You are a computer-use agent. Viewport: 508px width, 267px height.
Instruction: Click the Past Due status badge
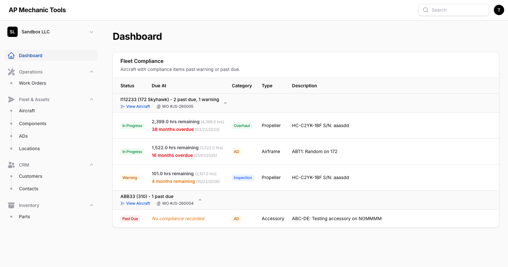[x=130, y=219]
